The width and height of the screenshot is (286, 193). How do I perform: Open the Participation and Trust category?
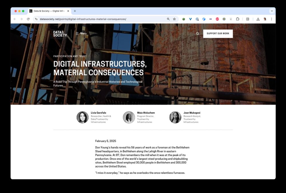point(70,56)
